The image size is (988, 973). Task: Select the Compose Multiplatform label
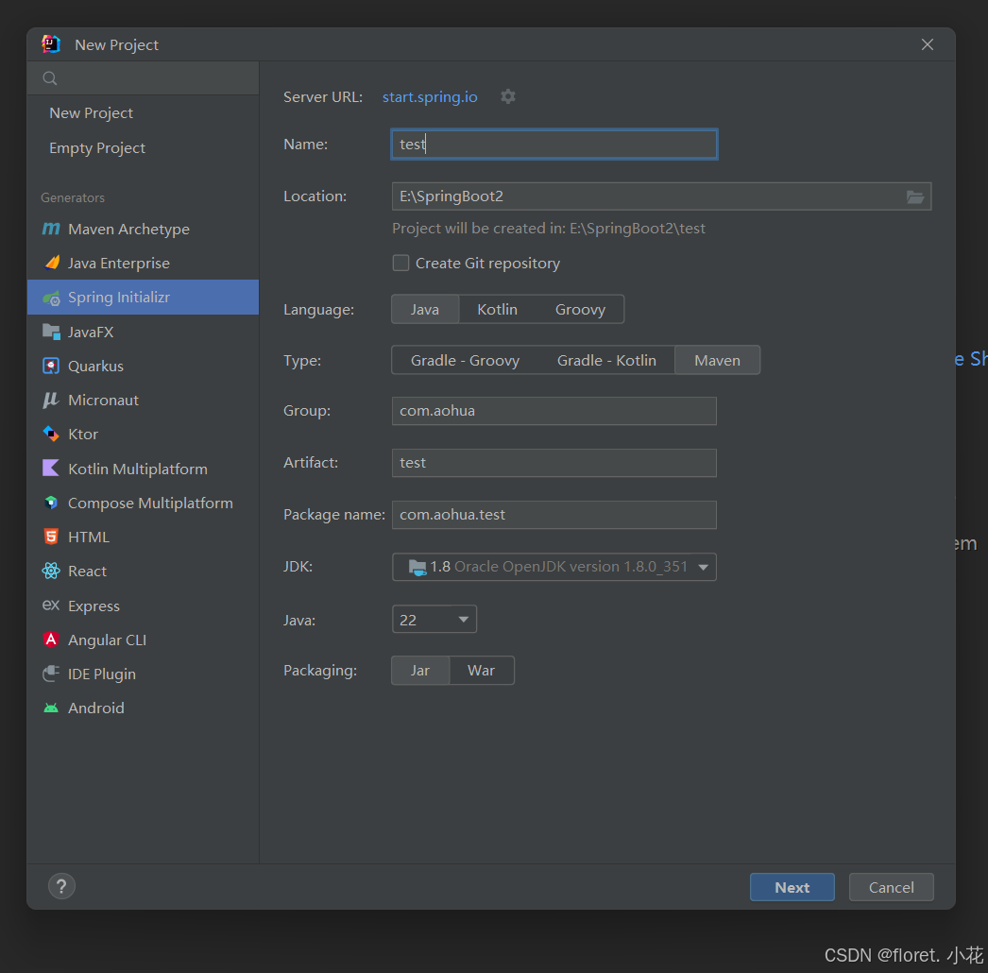tap(150, 503)
